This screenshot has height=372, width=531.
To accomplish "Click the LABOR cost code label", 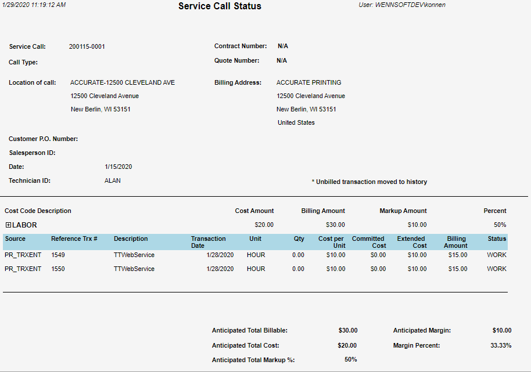I will coord(24,225).
